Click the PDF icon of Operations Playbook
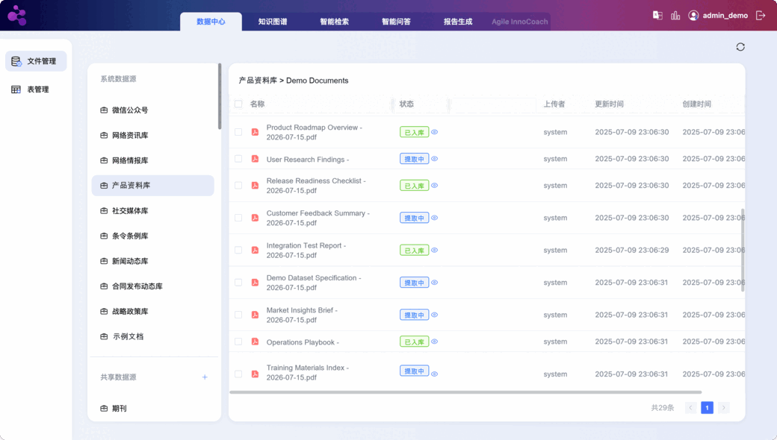The image size is (777, 440). click(x=255, y=342)
